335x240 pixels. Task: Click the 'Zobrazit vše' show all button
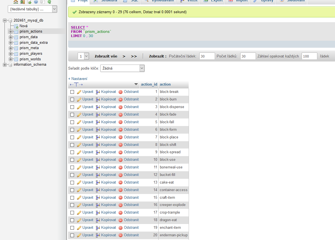tap(106, 56)
